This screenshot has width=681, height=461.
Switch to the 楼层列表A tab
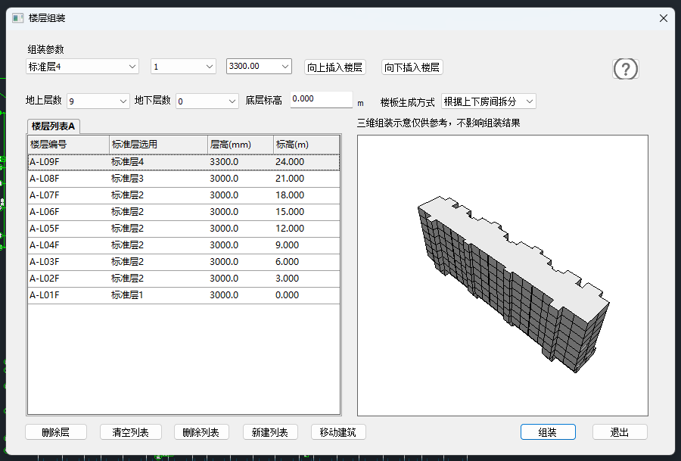54,126
